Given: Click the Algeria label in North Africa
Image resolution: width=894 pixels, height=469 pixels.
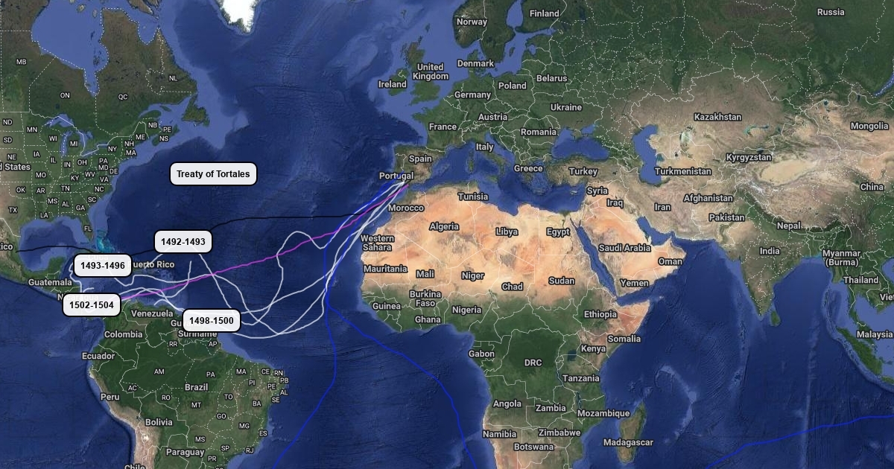Looking at the screenshot, I should pos(444,226).
